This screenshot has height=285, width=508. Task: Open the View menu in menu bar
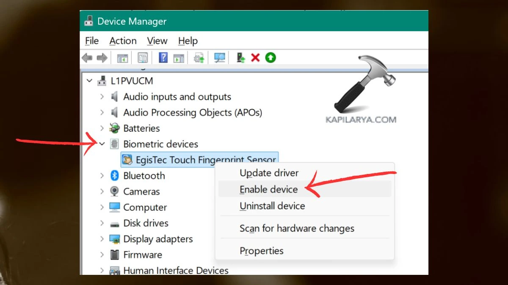point(157,41)
